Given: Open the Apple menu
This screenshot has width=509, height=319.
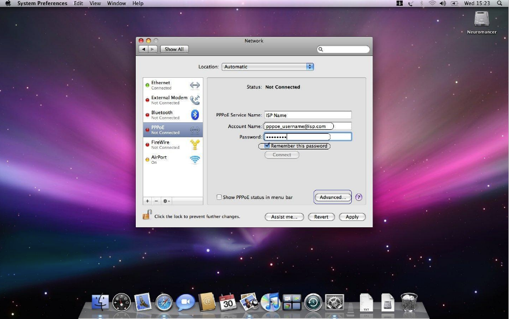Looking at the screenshot, I should 8,3.
